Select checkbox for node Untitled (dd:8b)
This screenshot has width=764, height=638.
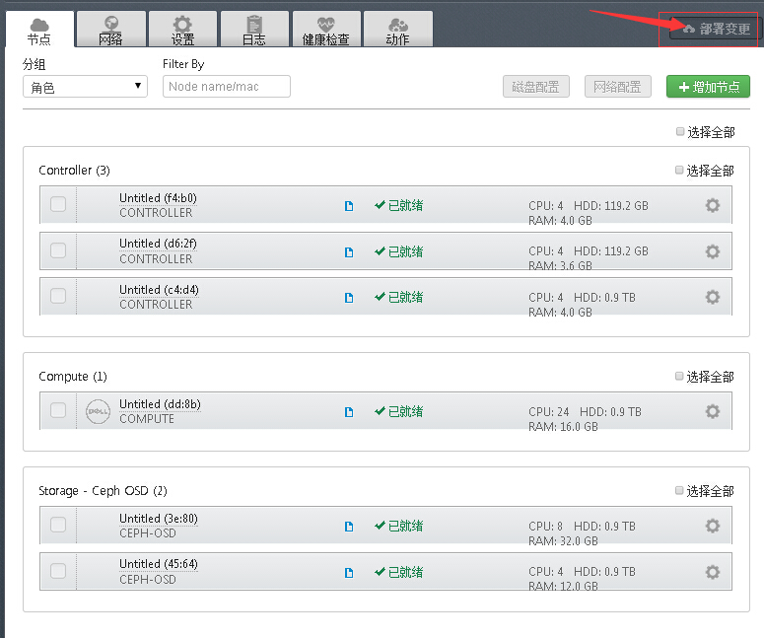click(x=58, y=410)
